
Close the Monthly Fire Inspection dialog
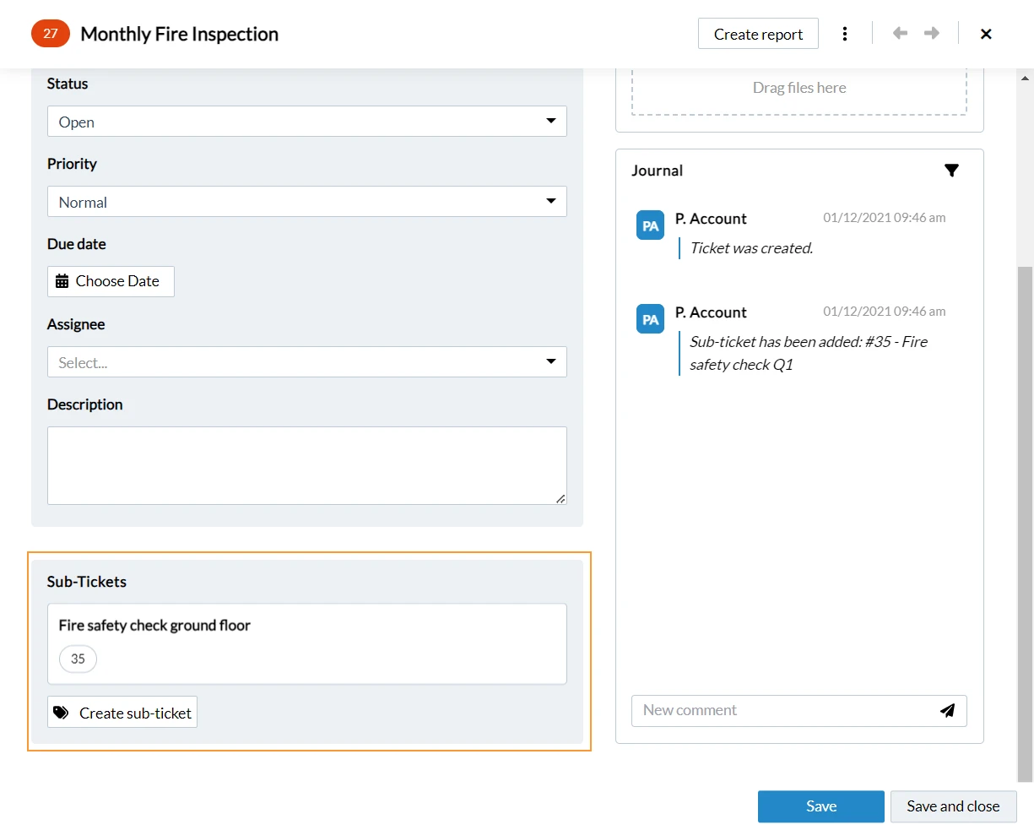click(986, 34)
